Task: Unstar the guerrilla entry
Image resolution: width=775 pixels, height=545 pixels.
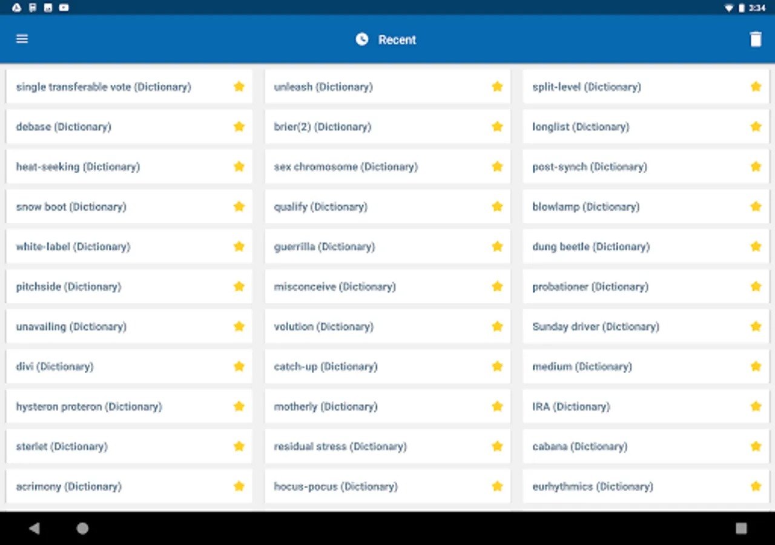Action: click(497, 246)
